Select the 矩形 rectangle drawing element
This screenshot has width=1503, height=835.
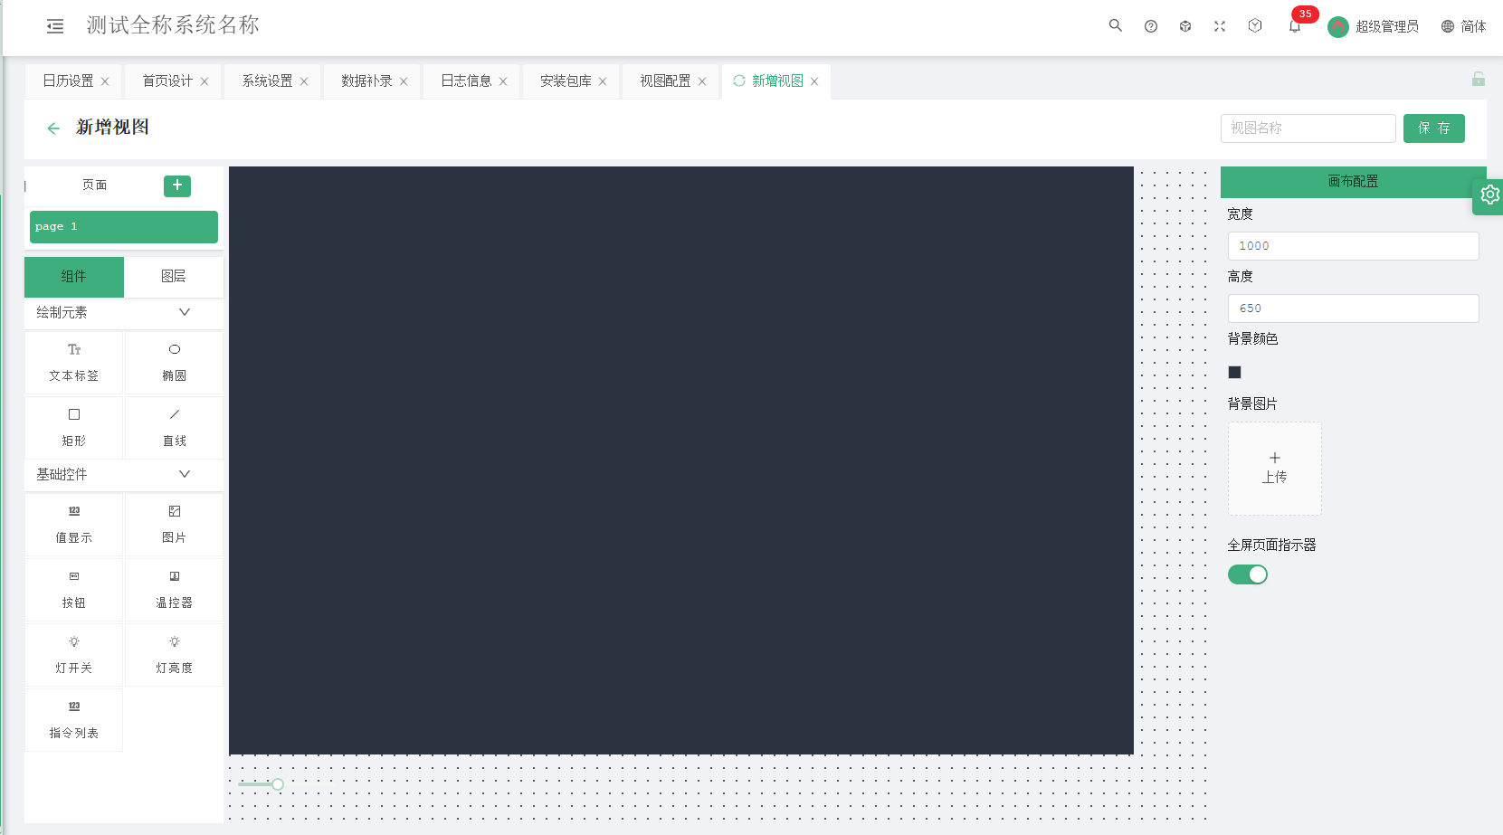click(x=74, y=428)
